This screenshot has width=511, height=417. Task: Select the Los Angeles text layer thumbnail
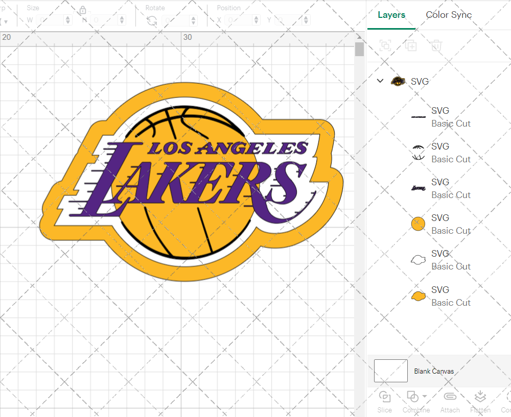(418, 117)
